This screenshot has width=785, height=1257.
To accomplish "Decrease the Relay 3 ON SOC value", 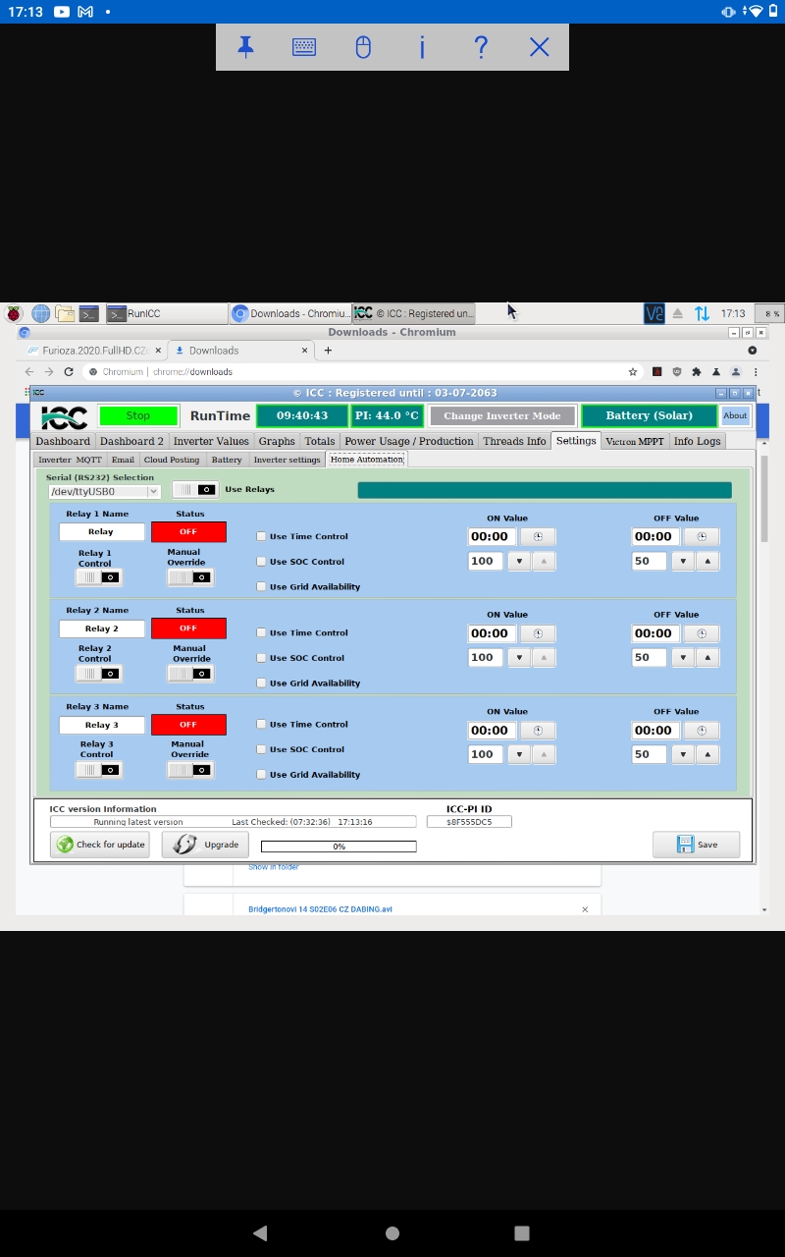I will [519, 754].
